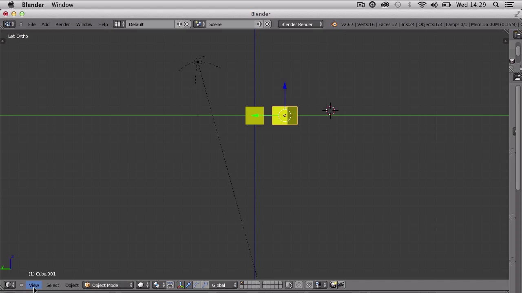Click the outliner camera restrict icon
This screenshot has width=522, height=293.
click(512, 61)
